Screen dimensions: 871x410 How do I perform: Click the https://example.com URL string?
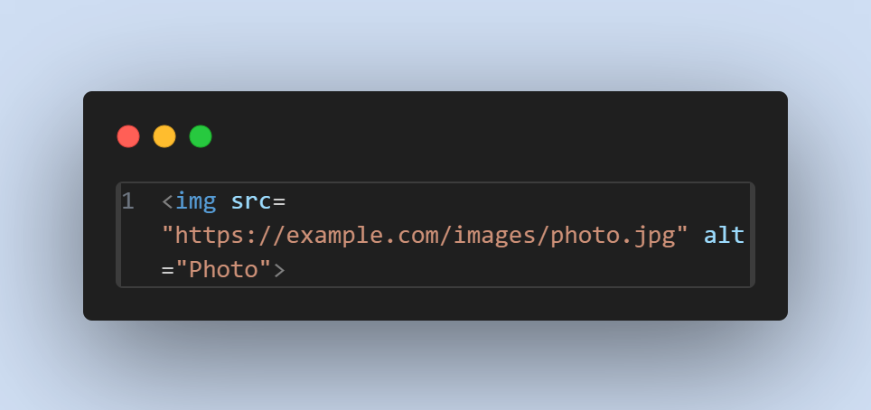pyautogui.click(x=426, y=236)
